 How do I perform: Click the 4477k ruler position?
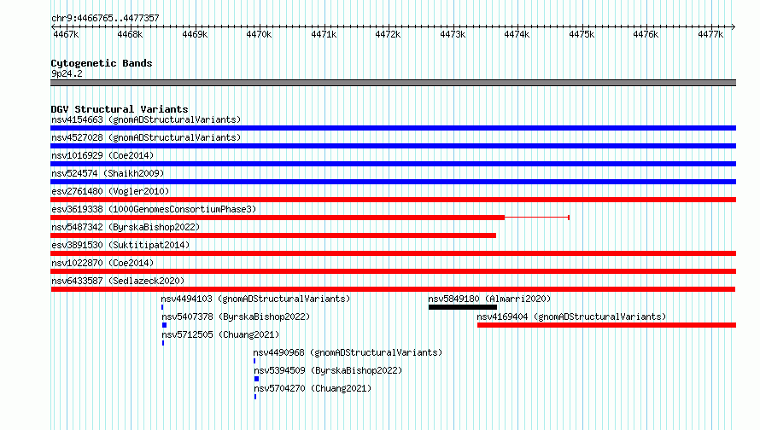pos(710,34)
